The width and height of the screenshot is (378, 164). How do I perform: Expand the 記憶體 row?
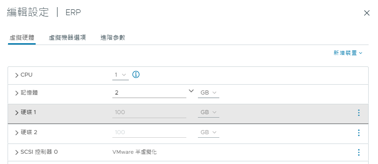point(16,93)
